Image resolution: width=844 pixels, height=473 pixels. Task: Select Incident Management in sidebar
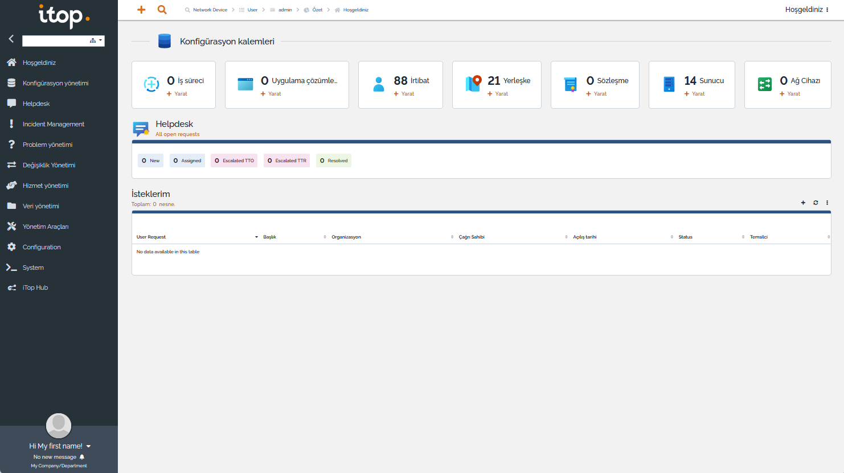coord(53,124)
